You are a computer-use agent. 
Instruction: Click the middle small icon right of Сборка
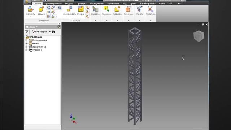pyautogui.click(x=87, y=12)
